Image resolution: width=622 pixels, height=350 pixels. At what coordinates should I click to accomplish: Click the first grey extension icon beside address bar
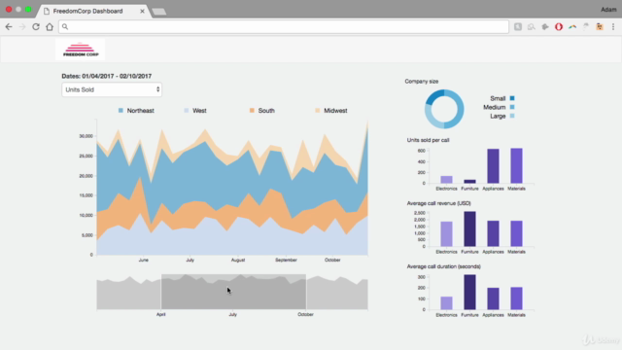click(518, 26)
